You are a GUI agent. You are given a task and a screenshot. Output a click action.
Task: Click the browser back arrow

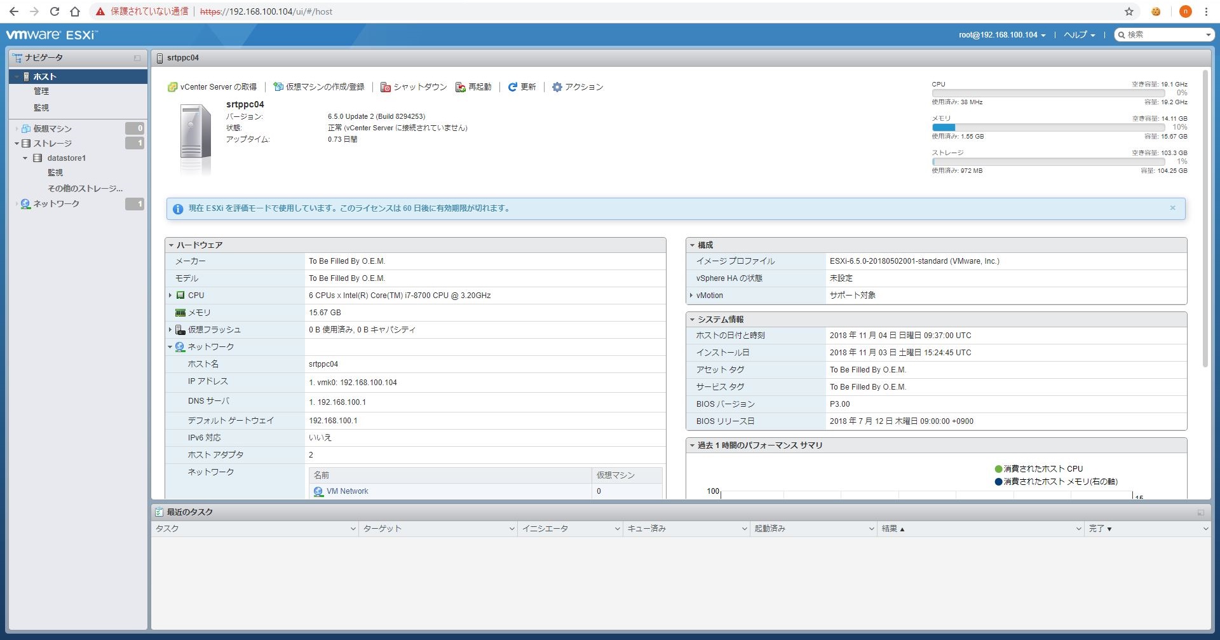coord(14,11)
